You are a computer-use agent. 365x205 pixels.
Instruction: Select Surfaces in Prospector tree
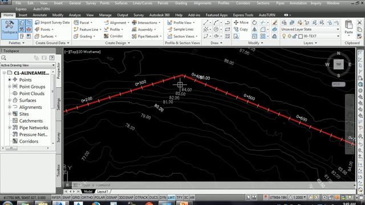pos(27,100)
